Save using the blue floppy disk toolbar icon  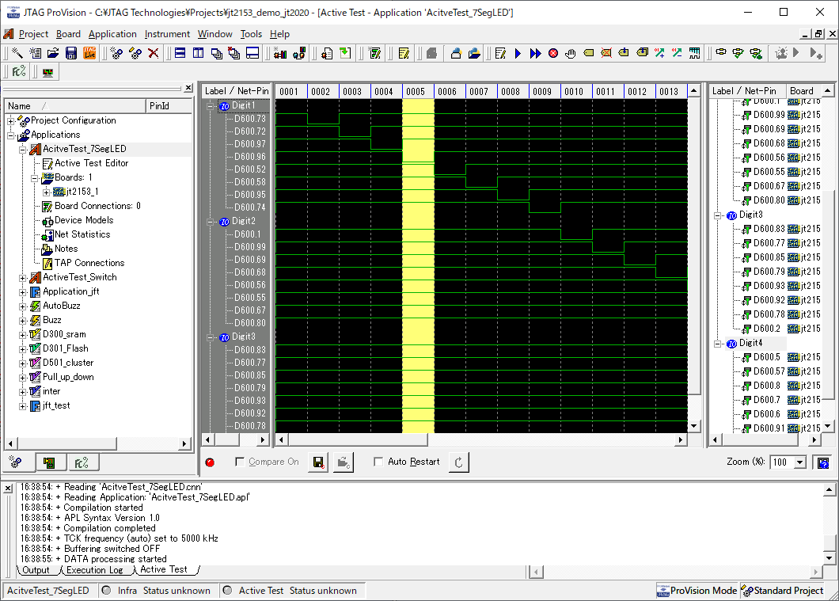tap(71, 53)
